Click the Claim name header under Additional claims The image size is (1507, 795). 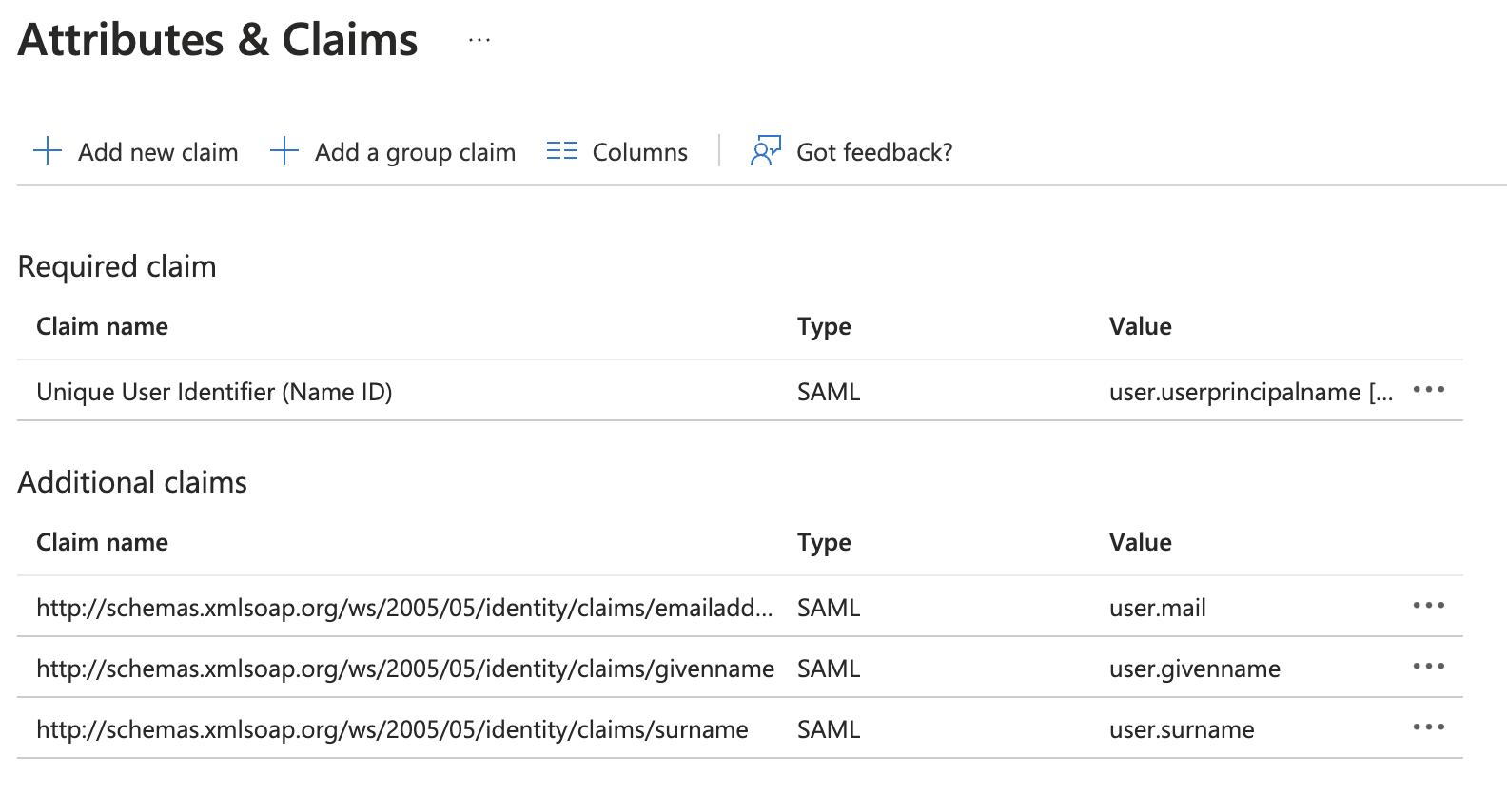(x=102, y=542)
